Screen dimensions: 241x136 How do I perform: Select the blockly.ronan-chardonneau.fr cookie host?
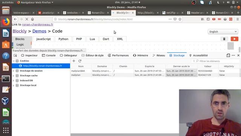[41, 66]
